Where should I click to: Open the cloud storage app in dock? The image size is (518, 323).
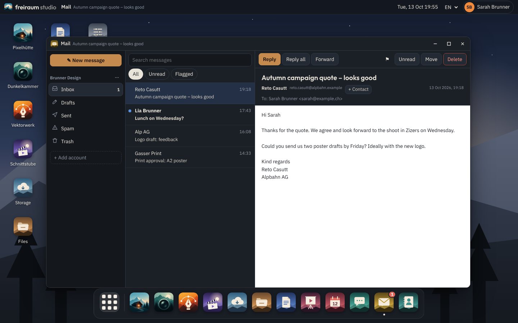point(237,302)
